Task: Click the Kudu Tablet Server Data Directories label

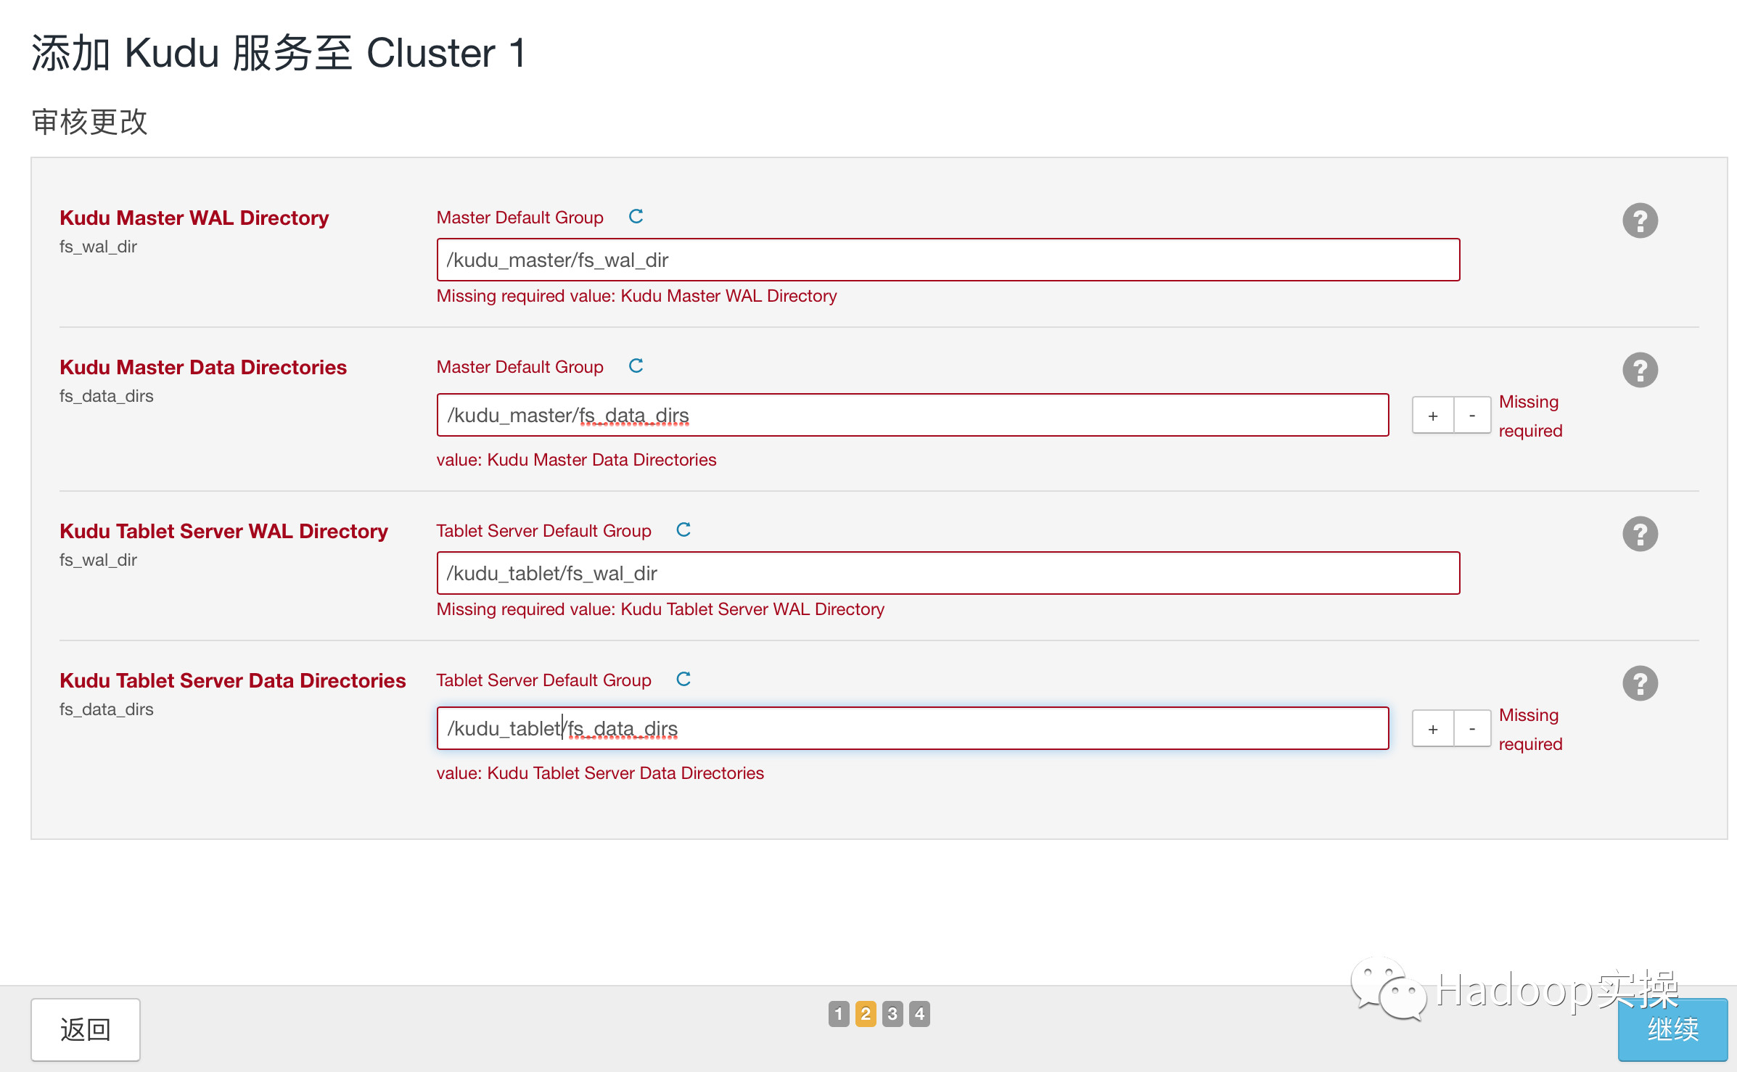Action: click(232, 680)
